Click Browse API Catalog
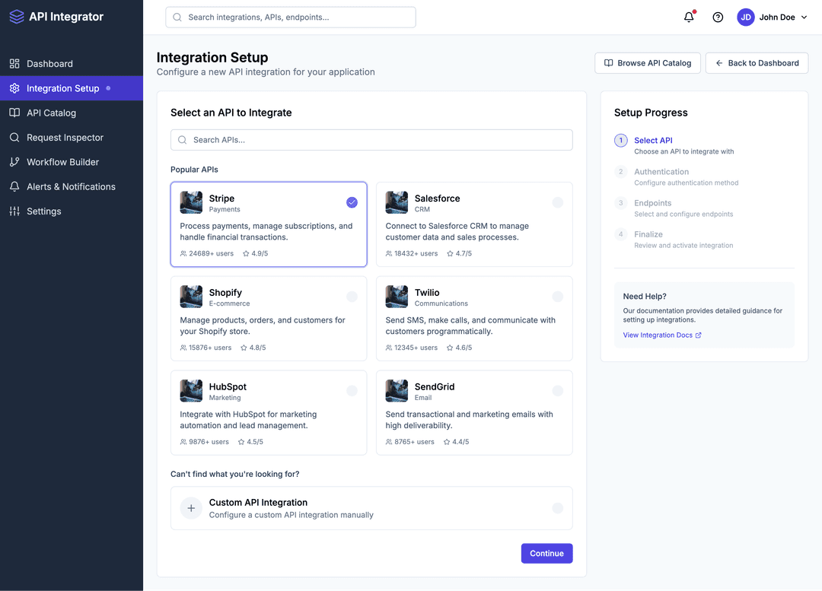The image size is (822, 591). coord(648,63)
